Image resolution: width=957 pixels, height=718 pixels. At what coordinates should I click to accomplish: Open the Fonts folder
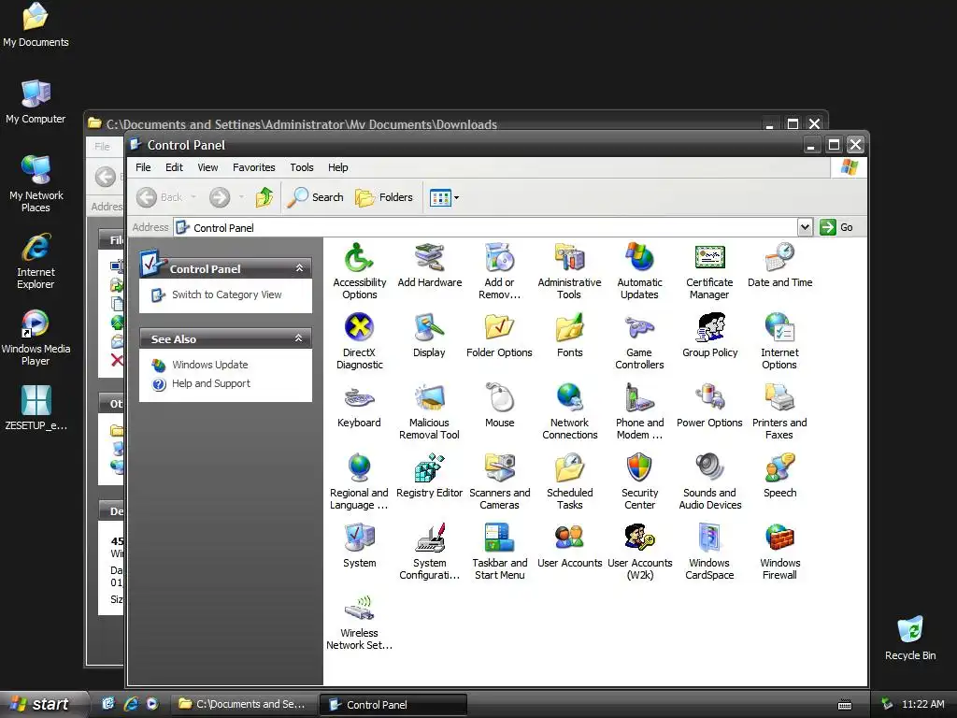coord(569,336)
